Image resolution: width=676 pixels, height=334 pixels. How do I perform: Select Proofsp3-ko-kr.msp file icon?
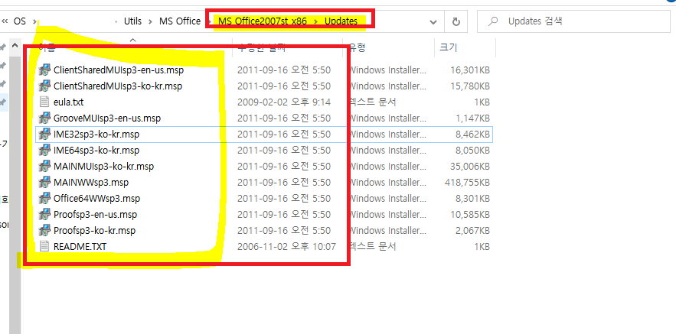coord(44,231)
